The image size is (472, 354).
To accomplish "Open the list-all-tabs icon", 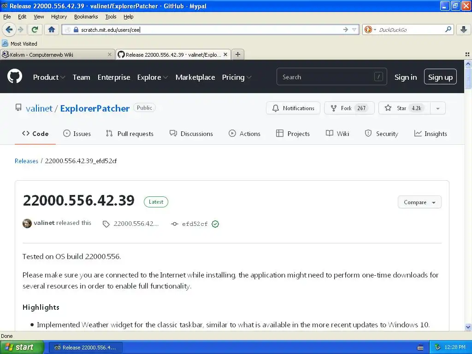I will pos(467,54).
